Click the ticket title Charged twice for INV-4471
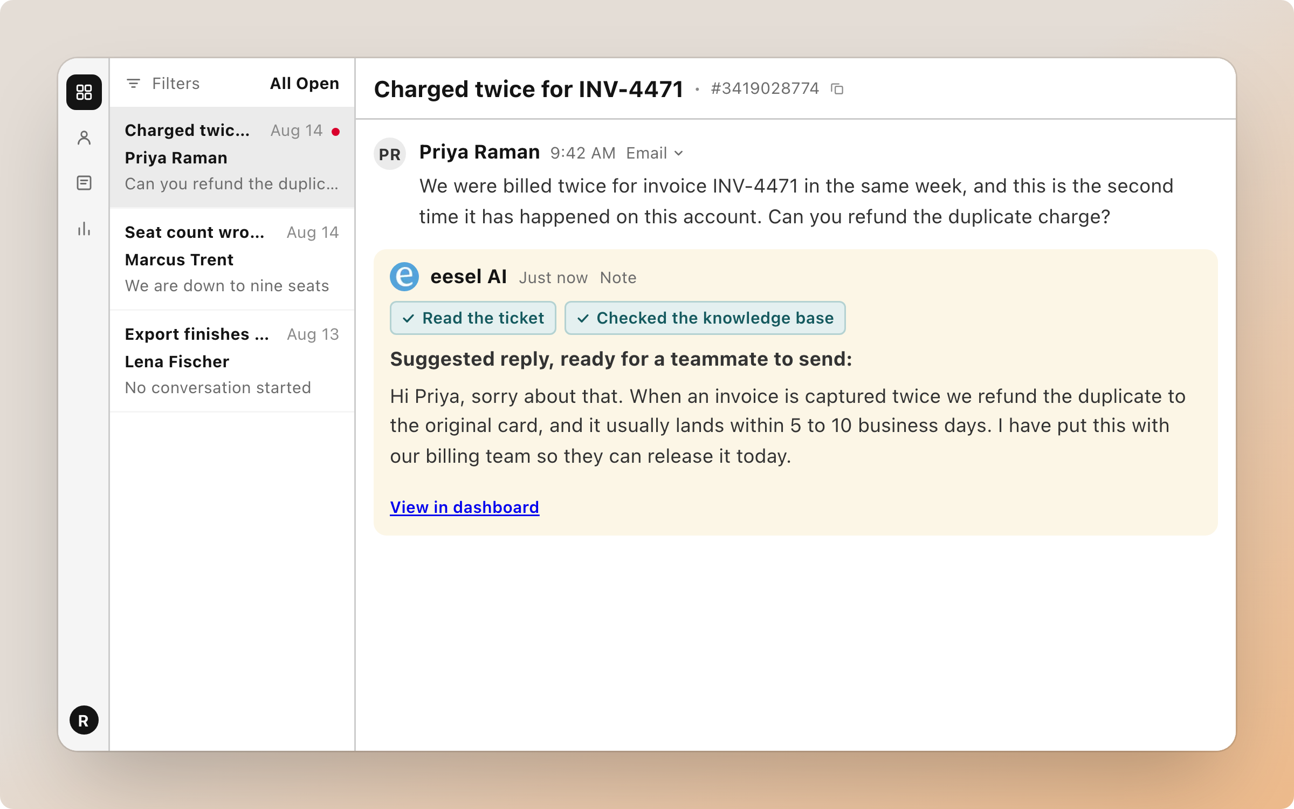Screen dimensions: 1294x809 [x=528, y=89]
